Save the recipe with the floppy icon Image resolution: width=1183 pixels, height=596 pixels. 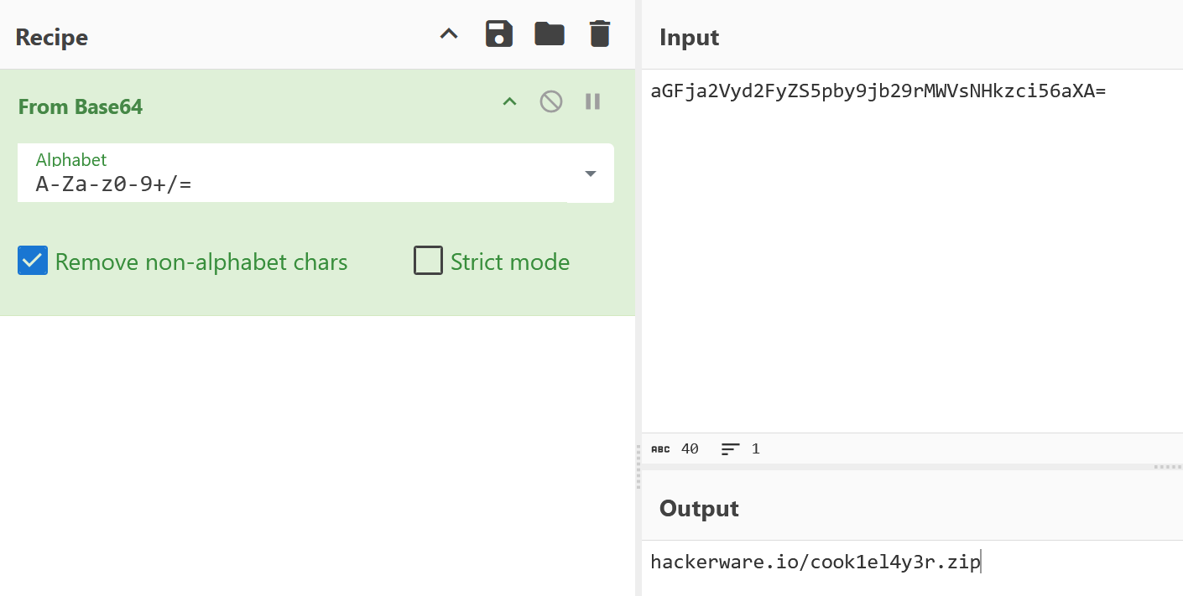(499, 34)
